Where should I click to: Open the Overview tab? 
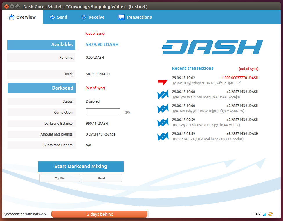pos(22,17)
